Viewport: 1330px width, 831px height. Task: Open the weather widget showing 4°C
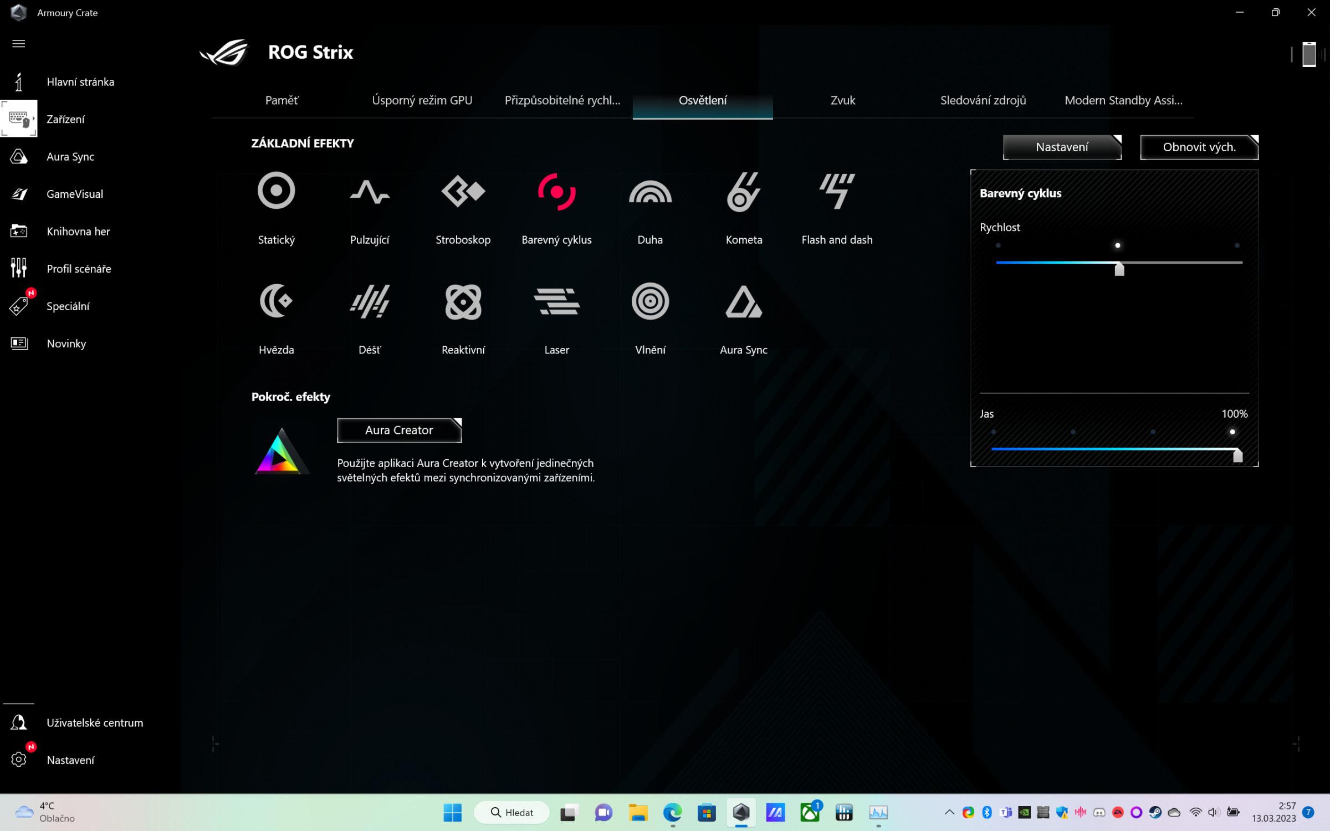pos(44,812)
